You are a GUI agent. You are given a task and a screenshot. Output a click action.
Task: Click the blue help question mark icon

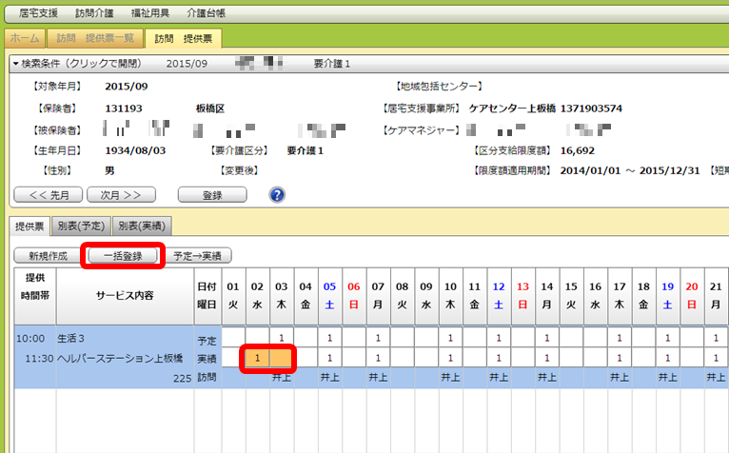(x=278, y=195)
